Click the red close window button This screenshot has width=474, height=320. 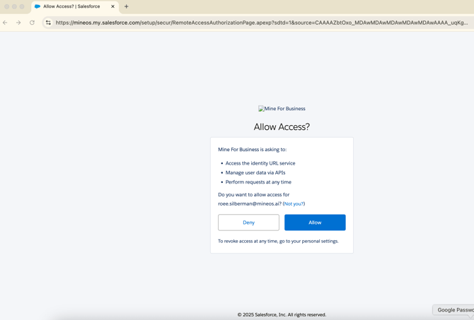[6, 6]
